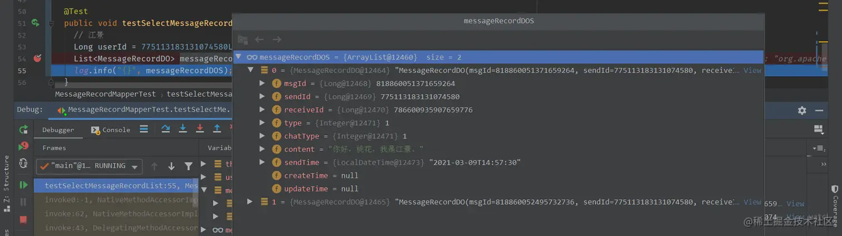The height and width of the screenshot is (236, 842).
Task: Click testSelectMessa breadcrumb item
Action: (x=199, y=94)
